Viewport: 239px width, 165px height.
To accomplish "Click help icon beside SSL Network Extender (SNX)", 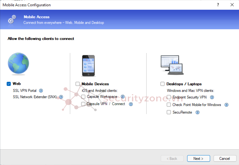I will pos(61,97).
